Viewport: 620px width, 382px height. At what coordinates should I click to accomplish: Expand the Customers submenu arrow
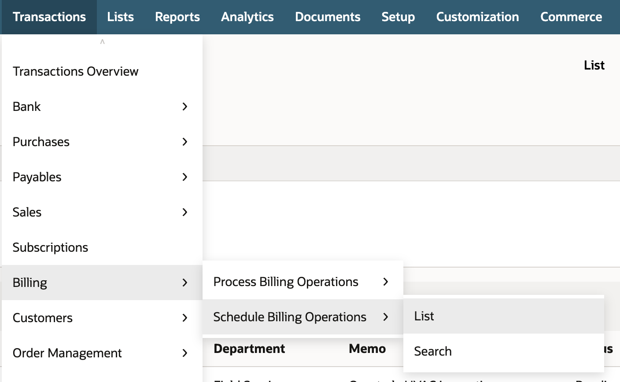(185, 318)
